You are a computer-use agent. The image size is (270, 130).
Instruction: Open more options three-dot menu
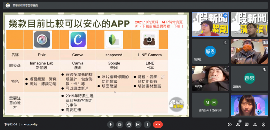pyautogui.click(x=147, y=125)
